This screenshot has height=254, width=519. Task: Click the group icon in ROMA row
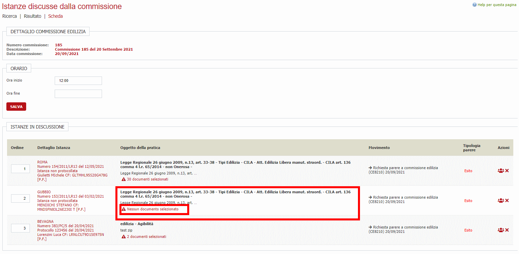[501, 171]
